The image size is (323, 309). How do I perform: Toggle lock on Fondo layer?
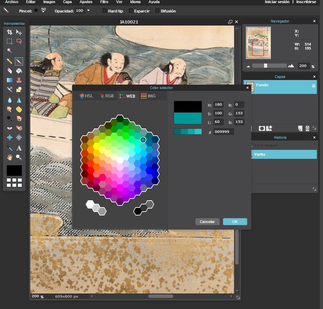pyautogui.click(x=314, y=85)
